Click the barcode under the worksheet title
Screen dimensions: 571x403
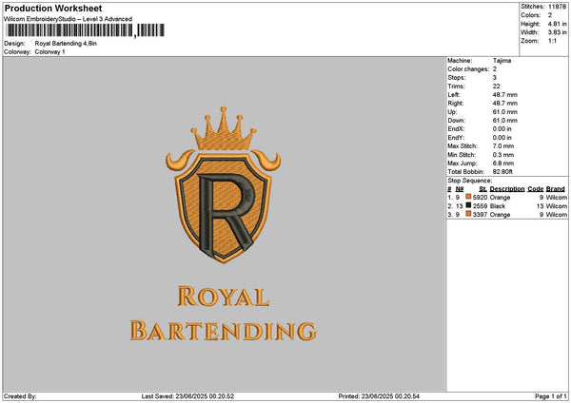[x=86, y=30]
